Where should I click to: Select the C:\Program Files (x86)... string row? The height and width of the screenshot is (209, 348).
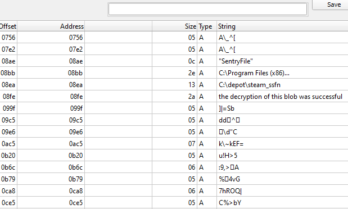(174, 73)
